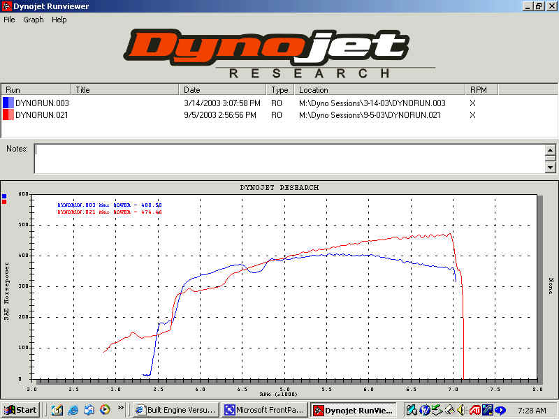Viewport: 559px width, 419px height.
Task: Expand quick launch overflow chevron
Action: click(x=120, y=408)
